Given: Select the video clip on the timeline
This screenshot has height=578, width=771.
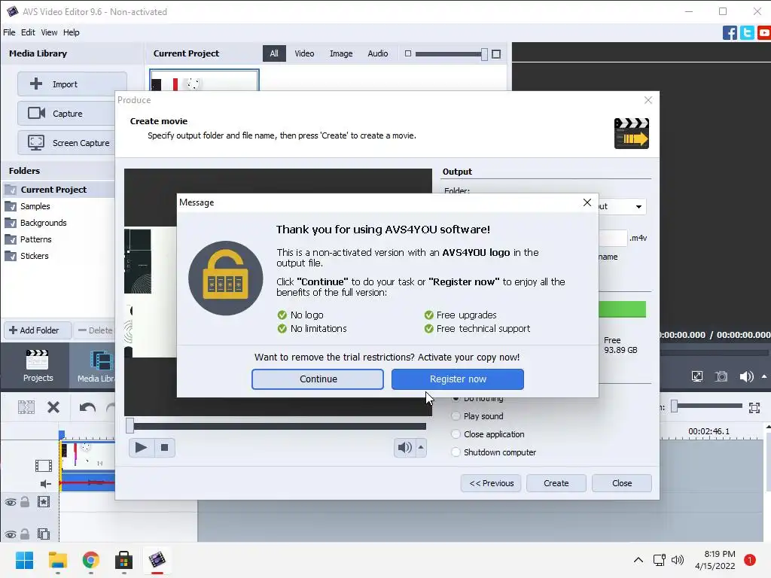Looking at the screenshot, I should (87, 455).
